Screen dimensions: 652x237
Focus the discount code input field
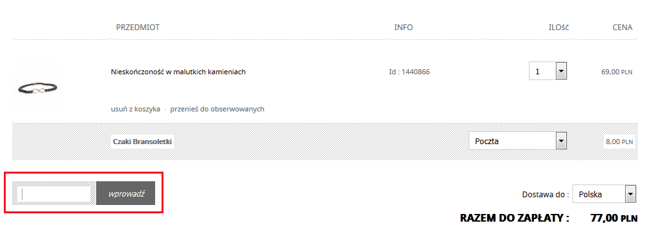point(56,193)
